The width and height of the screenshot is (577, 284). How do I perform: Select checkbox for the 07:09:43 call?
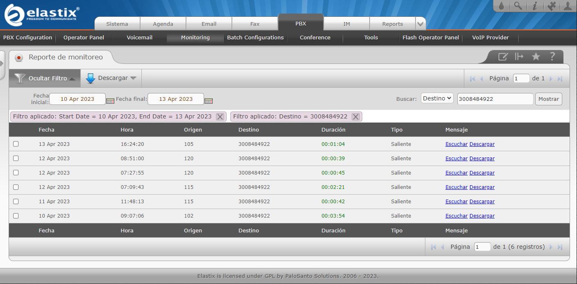point(16,187)
